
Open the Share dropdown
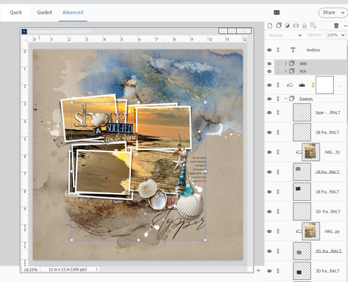click(333, 13)
